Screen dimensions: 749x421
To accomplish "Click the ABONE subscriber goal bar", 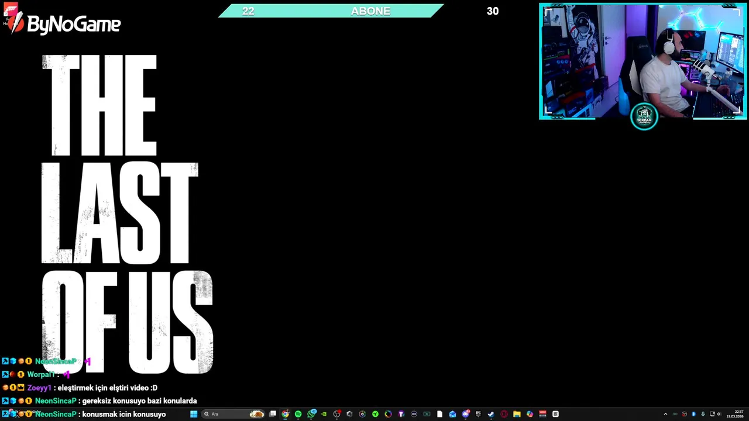I will click(x=331, y=11).
